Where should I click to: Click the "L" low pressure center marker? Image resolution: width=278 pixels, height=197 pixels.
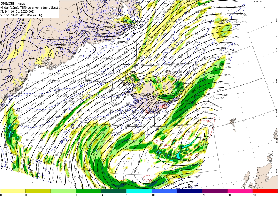click(x=205, y=135)
